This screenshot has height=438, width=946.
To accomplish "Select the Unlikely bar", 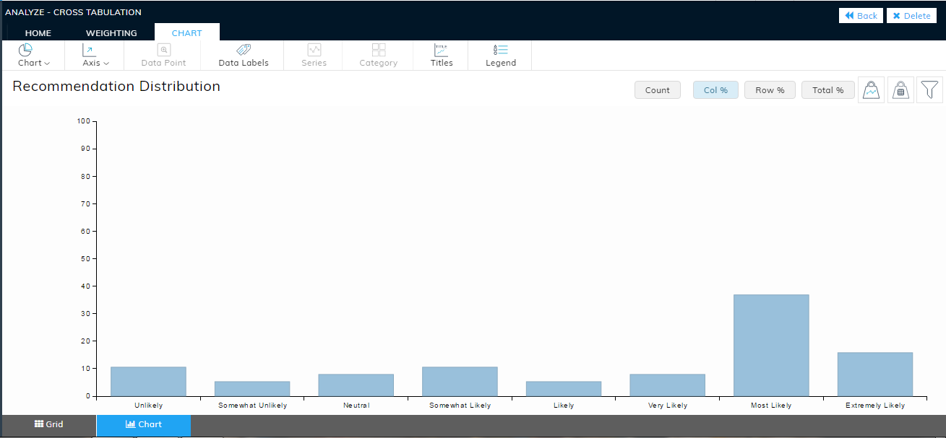I will click(x=148, y=382).
